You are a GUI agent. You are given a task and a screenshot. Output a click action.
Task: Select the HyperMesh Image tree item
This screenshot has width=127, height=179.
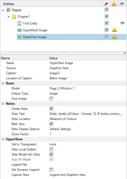click(x=35, y=30)
